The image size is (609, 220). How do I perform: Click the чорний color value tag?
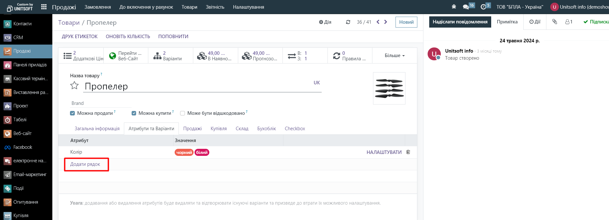(x=184, y=152)
